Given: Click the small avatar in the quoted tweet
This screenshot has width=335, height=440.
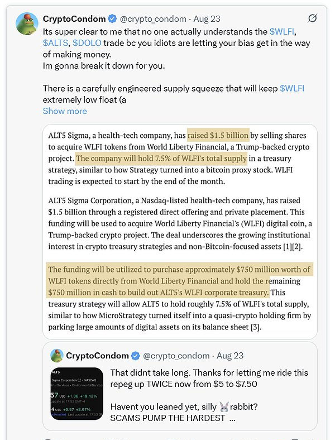Looking at the screenshot, I should (x=56, y=355).
